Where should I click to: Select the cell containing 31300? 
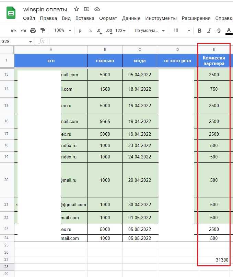[214, 260]
